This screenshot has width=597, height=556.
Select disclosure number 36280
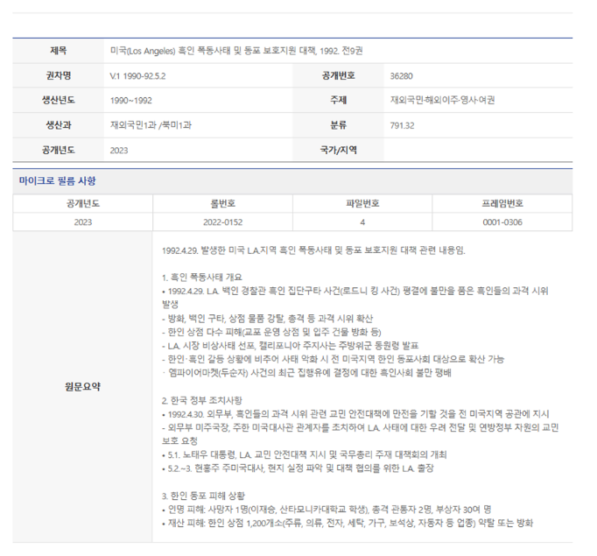click(401, 76)
